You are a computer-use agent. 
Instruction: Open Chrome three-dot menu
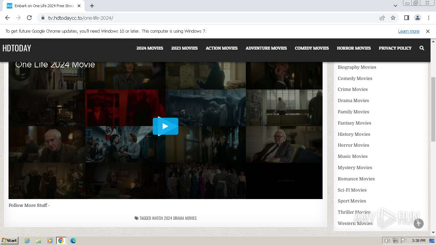click(429, 18)
